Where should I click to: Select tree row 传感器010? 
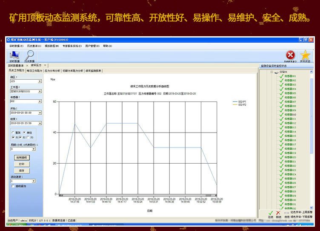click(290, 115)
